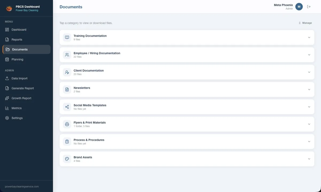
Task: Click the Reports file icon in sidebar
Action: click(x=7, y=40)
